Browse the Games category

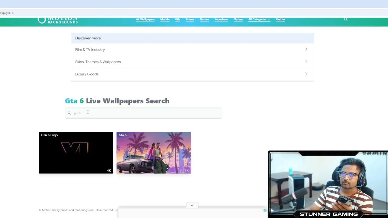(x=204, y=19)
